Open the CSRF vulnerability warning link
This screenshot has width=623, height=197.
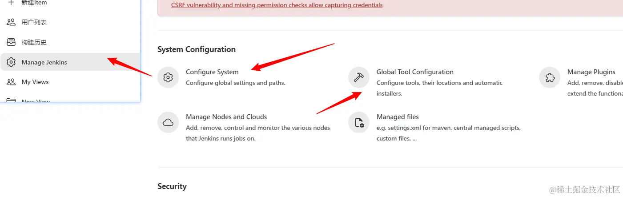coord(277,5)
